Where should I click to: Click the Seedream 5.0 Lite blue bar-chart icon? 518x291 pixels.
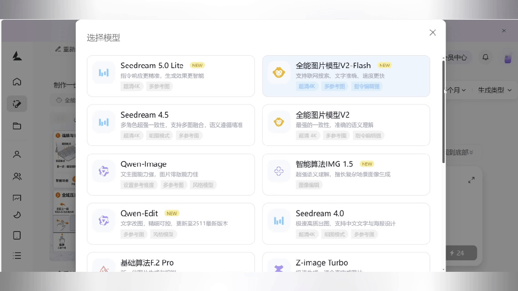(x=103, y=72)
